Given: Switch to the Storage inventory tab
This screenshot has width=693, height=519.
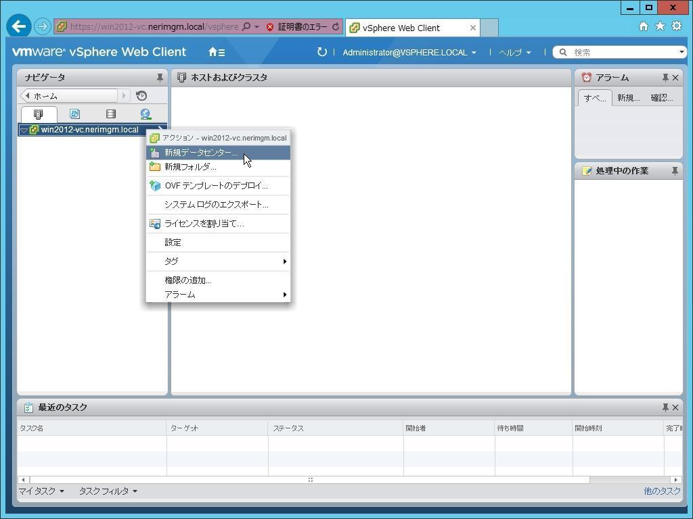Looking at the screenshot, I should pos(111,114).
